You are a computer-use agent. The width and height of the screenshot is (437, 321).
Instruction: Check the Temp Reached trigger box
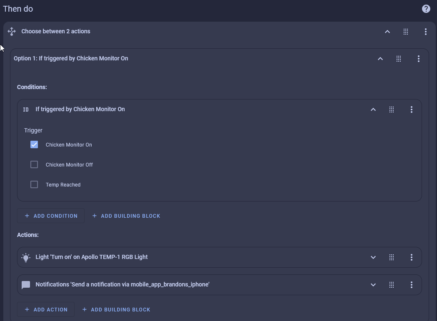tap(34, 184)
